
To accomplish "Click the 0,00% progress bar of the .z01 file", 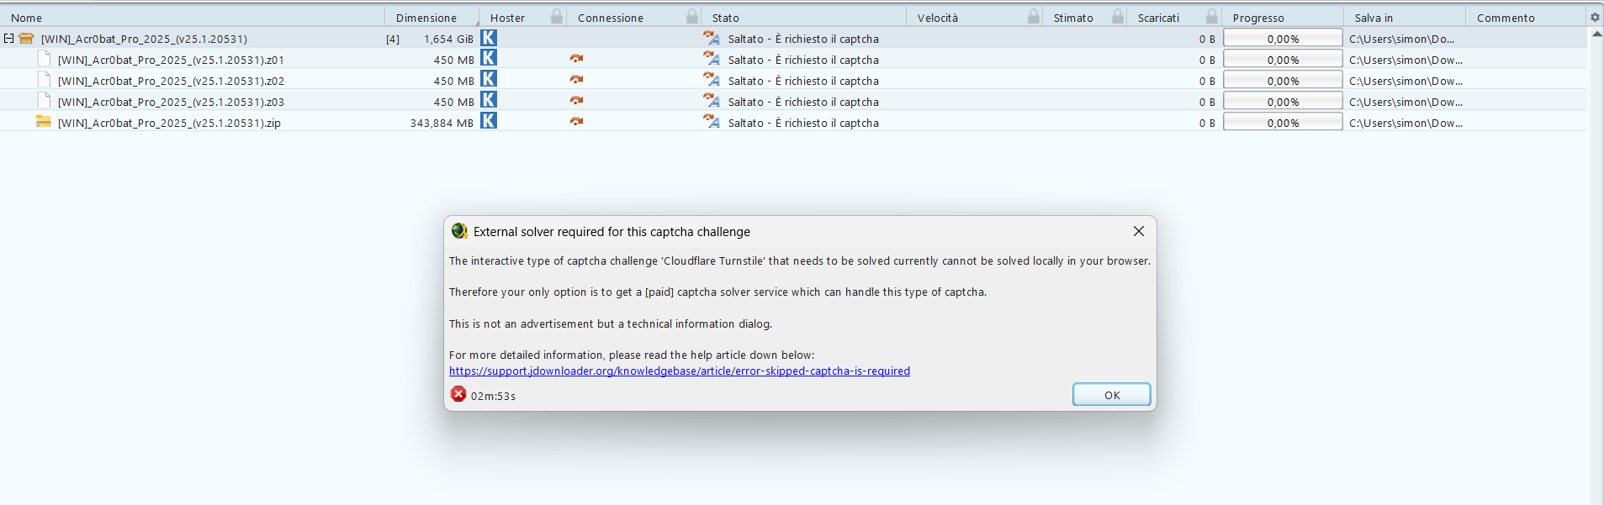I will coord(1282,60).
